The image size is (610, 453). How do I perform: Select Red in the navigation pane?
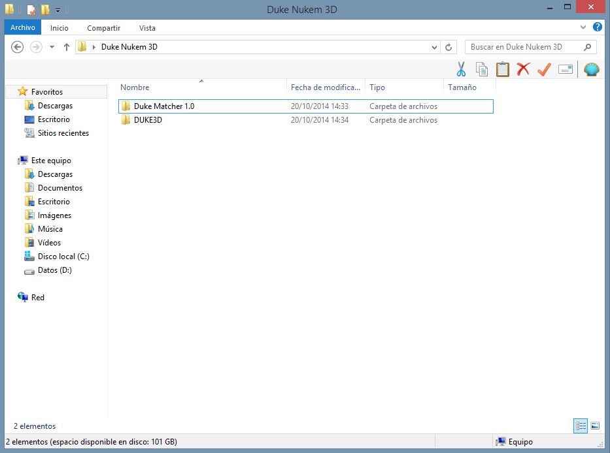pyautogui.click(x=37, y=297)
